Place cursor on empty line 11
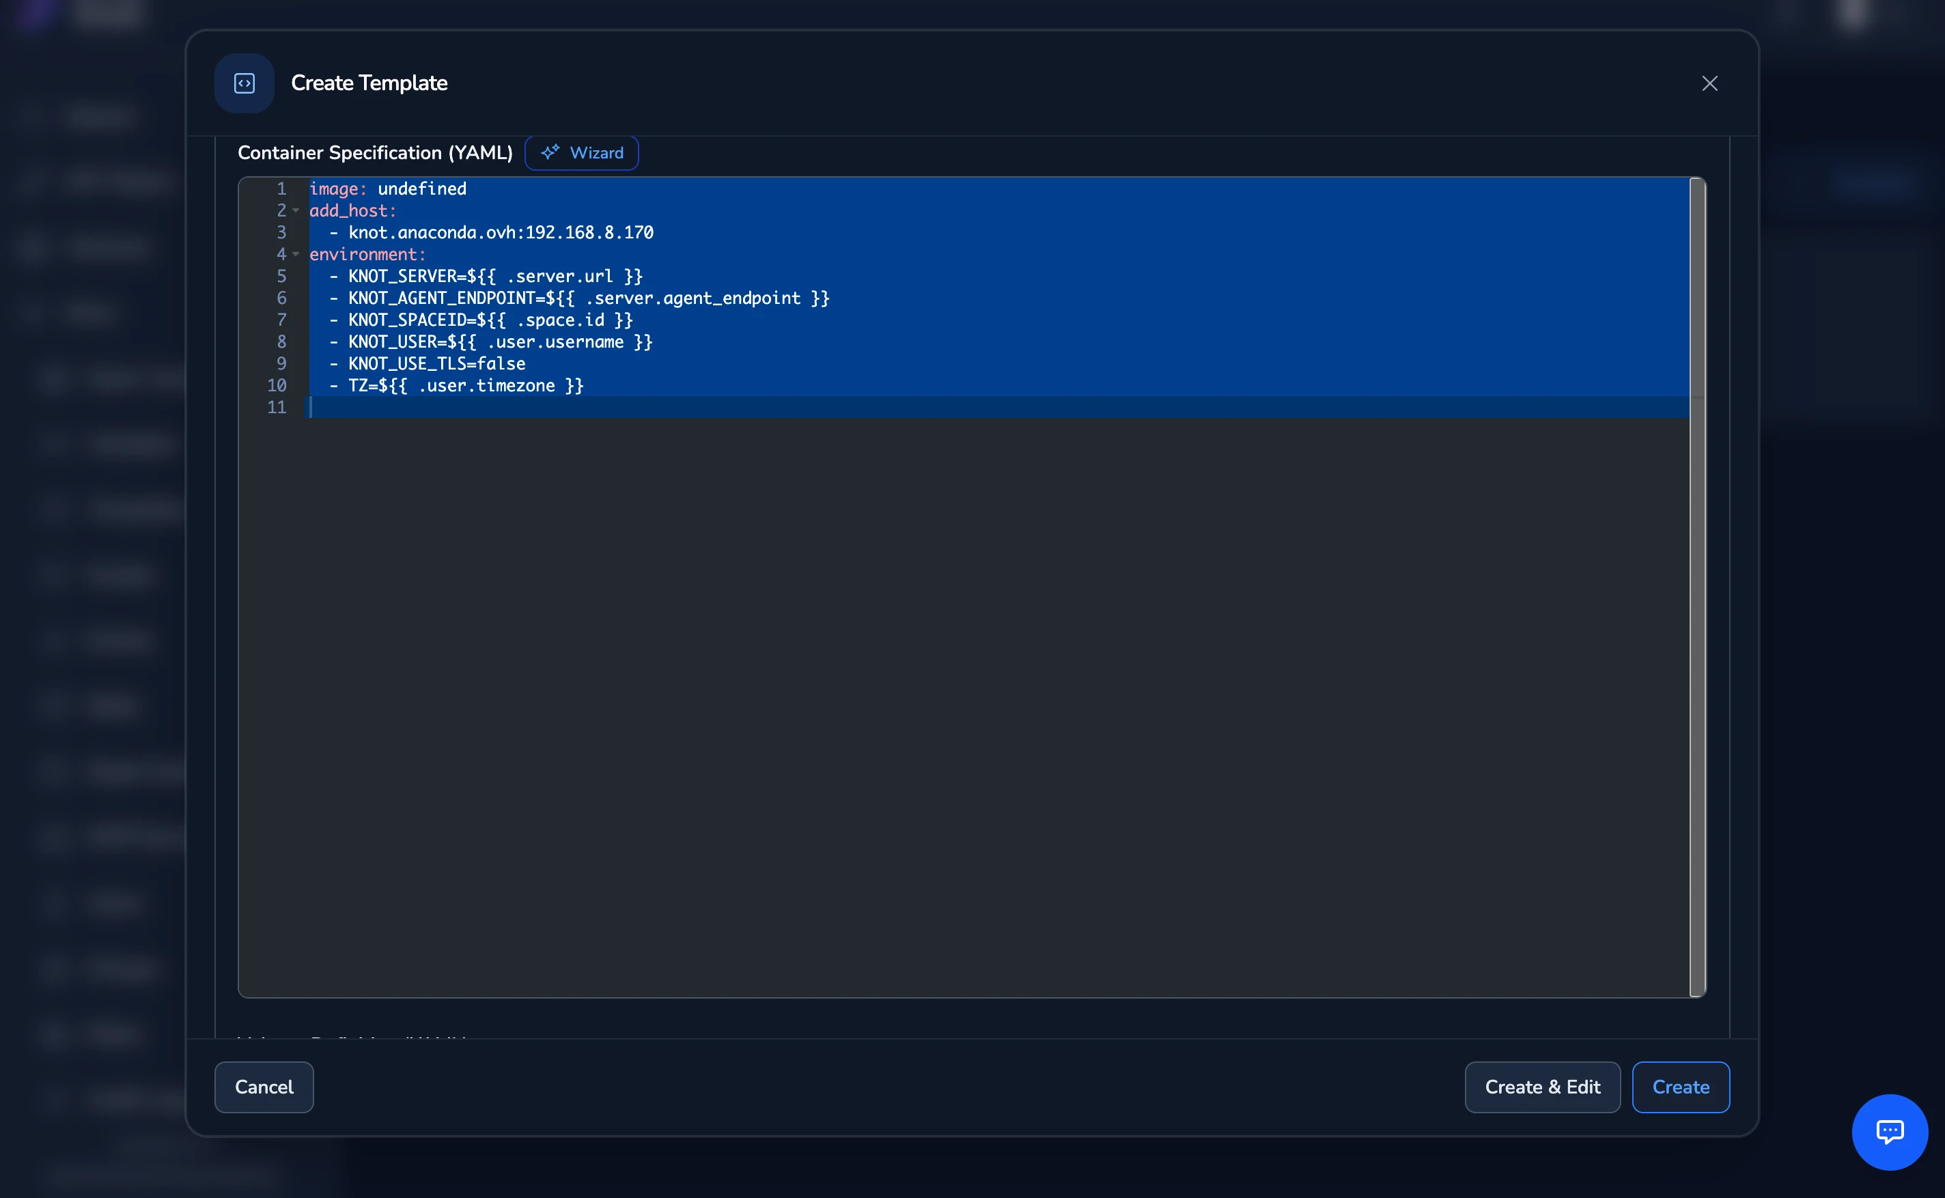 (x=998, y=407)
